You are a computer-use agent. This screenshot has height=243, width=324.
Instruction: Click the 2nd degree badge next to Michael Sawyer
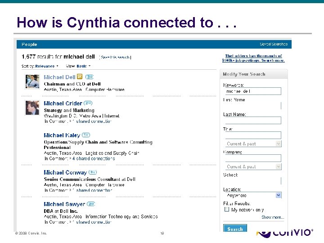click(91, 204)
